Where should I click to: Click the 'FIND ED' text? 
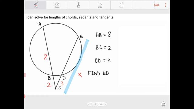point(98,73)
